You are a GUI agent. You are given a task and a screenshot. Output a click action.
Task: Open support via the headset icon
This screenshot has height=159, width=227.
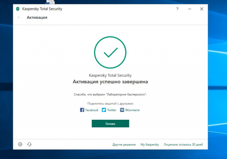click(29, 144)
